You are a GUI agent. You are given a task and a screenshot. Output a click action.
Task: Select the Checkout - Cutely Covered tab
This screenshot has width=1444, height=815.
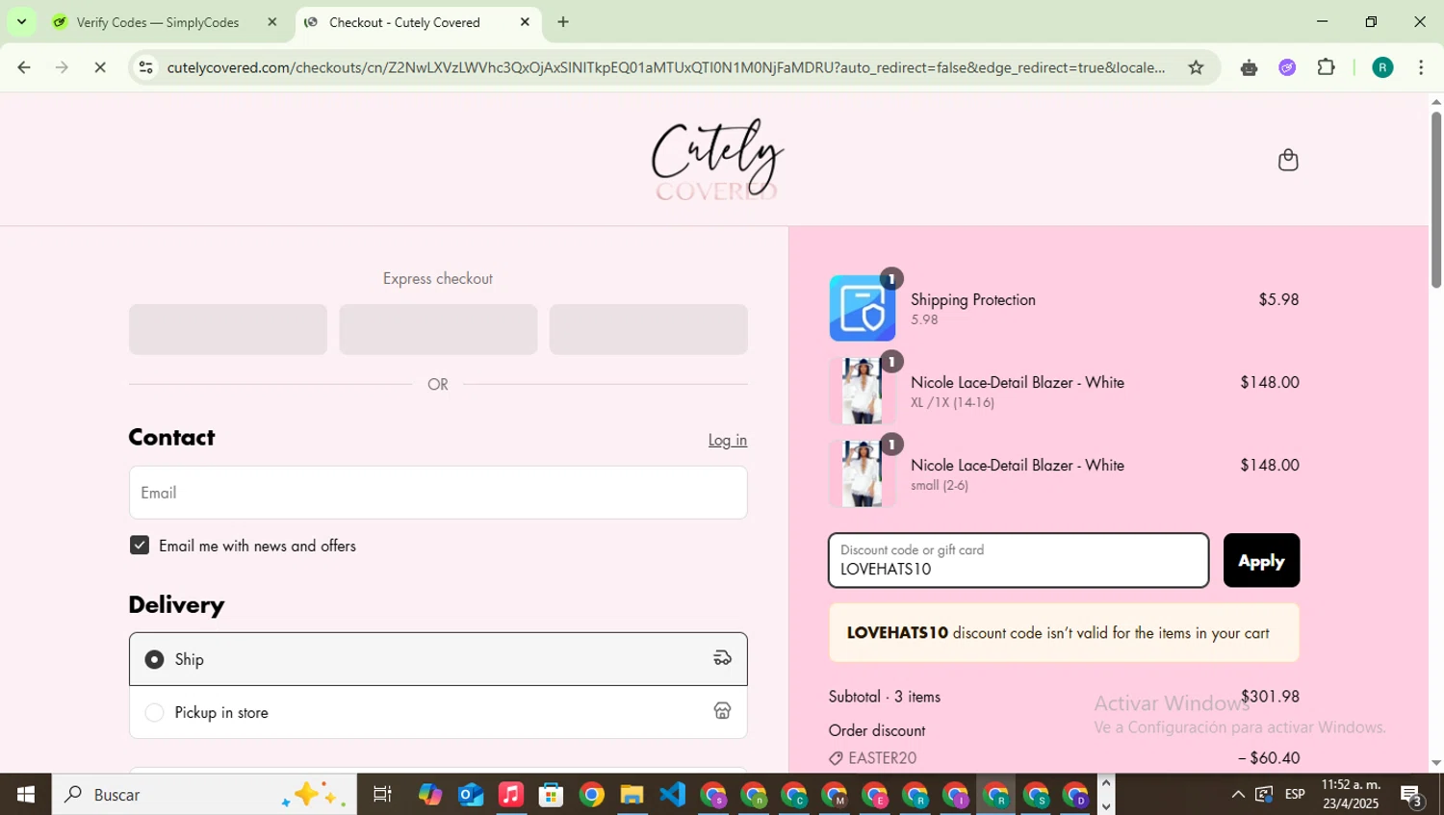click(x=416, y=22)
